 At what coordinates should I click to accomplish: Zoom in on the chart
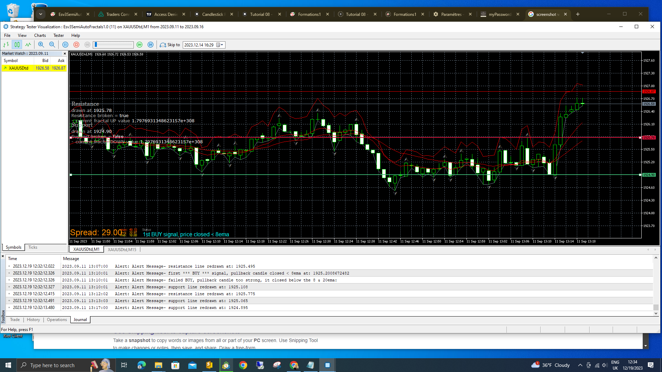[41, 45]
